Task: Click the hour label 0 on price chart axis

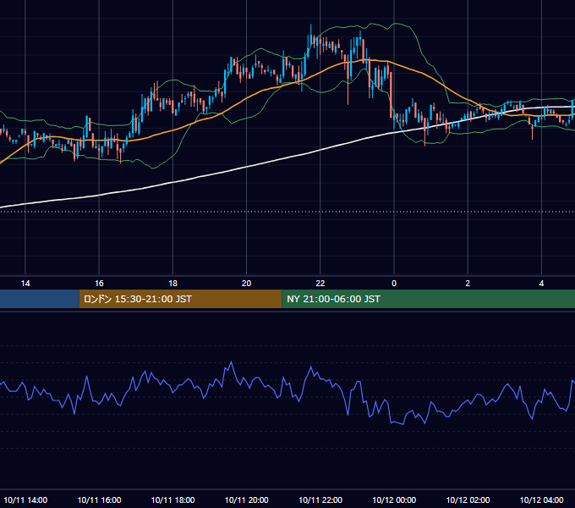Action: point(394,283)
